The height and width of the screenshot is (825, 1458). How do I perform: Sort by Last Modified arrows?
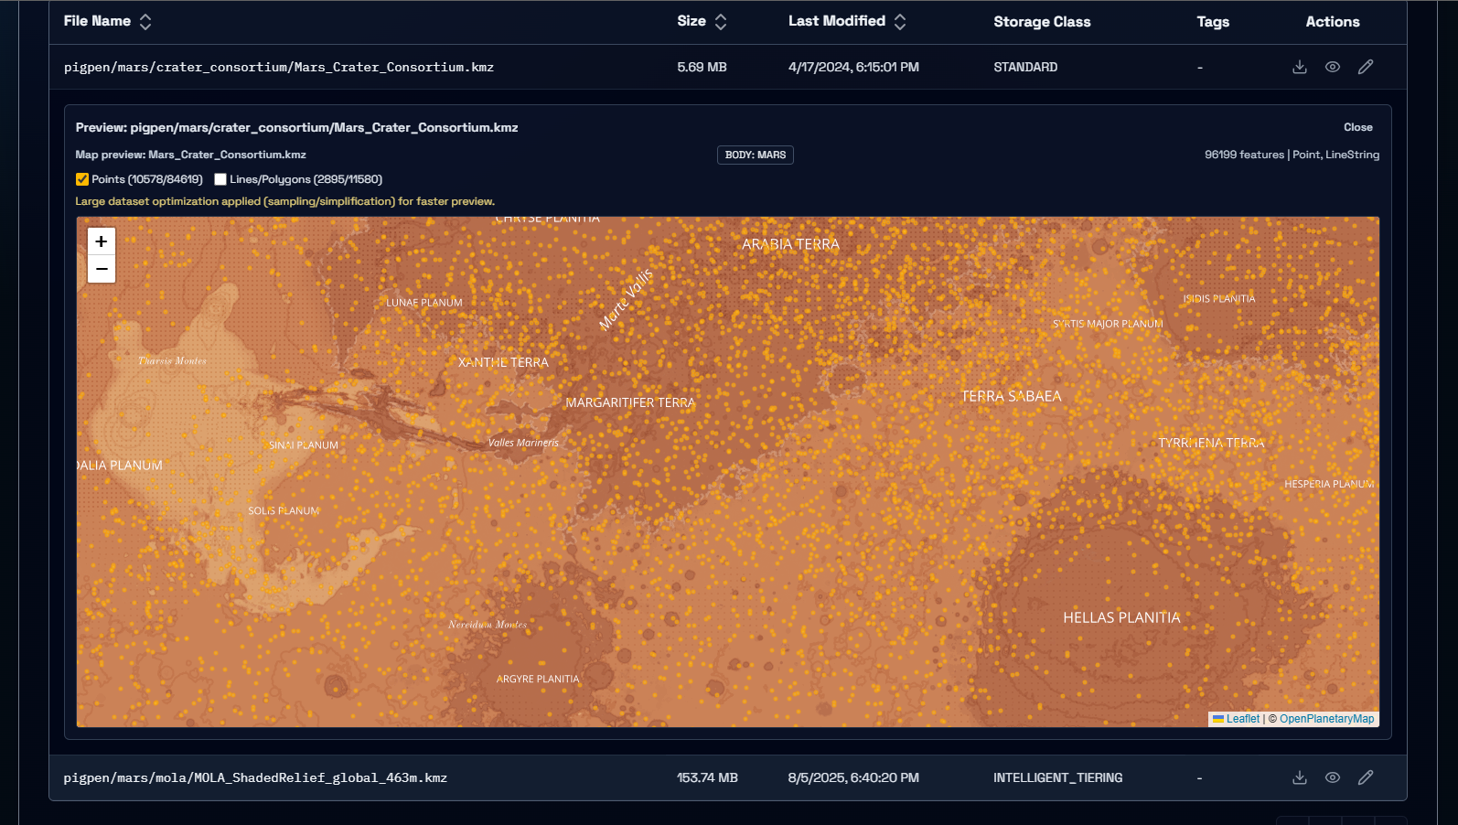(x=900, y=22)
